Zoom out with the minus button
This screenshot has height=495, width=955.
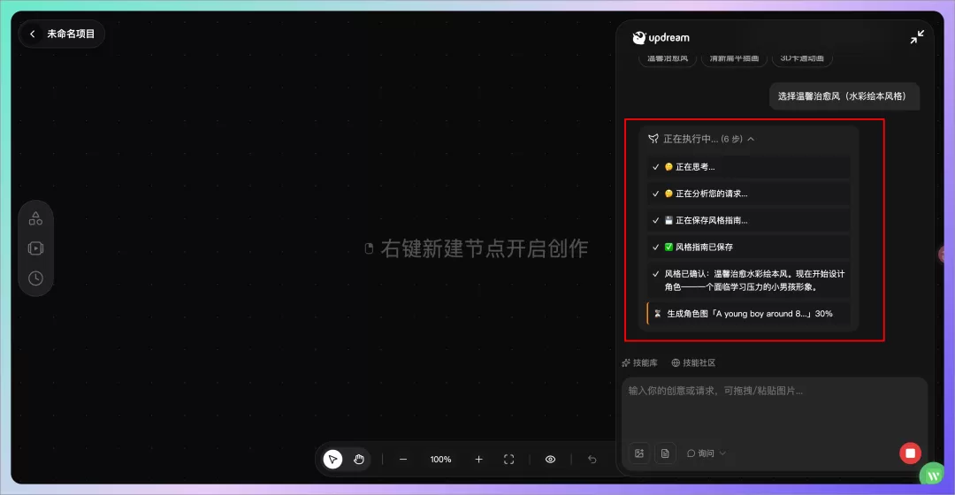(403, 459)
